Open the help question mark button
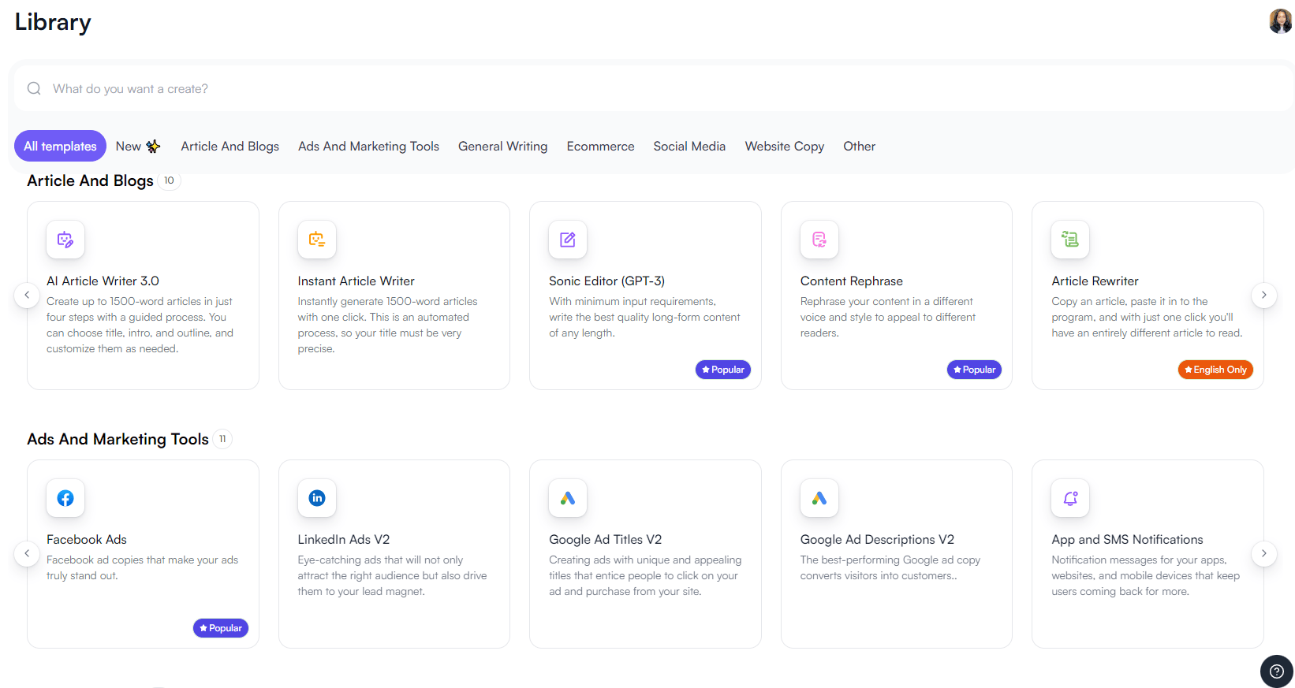The width and height of the screenshot is (1295, 688). 1276,671
